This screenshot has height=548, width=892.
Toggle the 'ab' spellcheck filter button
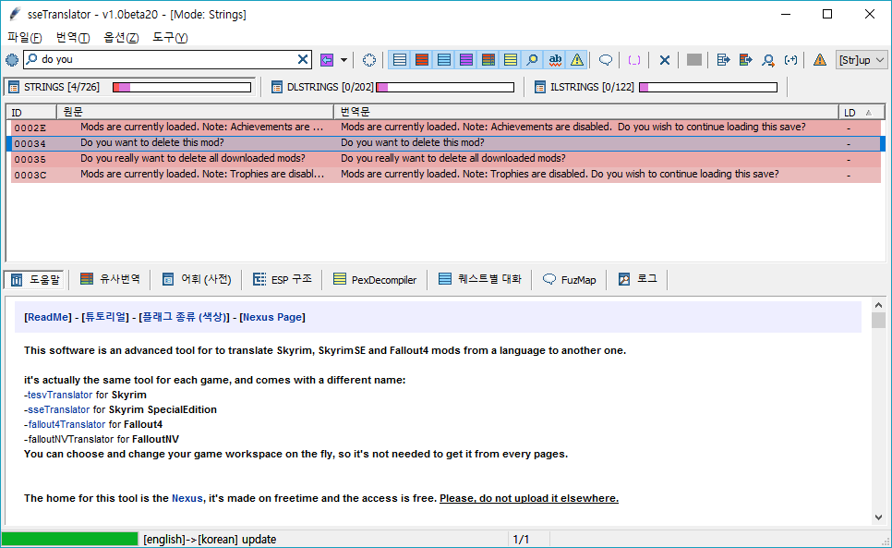pos(555,60)
